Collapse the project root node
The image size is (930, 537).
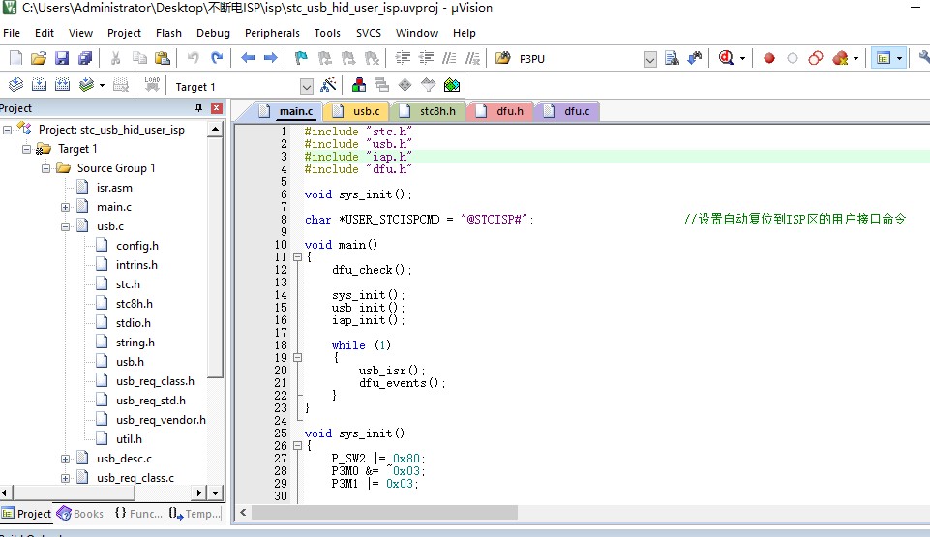pyautogui.click(x=7, y=130)
